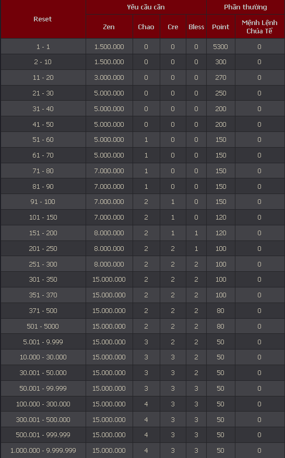285x458 pixels.
Task: Click reset range 11 - 20 cell
Action: 43,77
